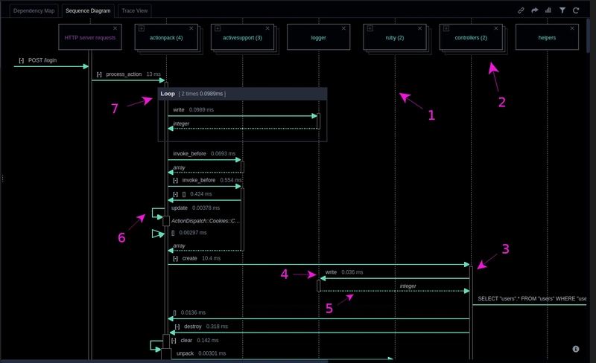Select the logger actor box
Viewport: 596px width, 363px height.
point(319,37)
